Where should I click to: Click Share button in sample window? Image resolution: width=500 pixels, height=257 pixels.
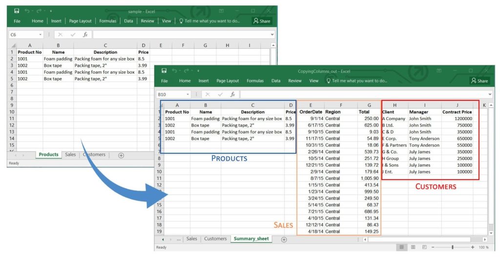[262, 21]
